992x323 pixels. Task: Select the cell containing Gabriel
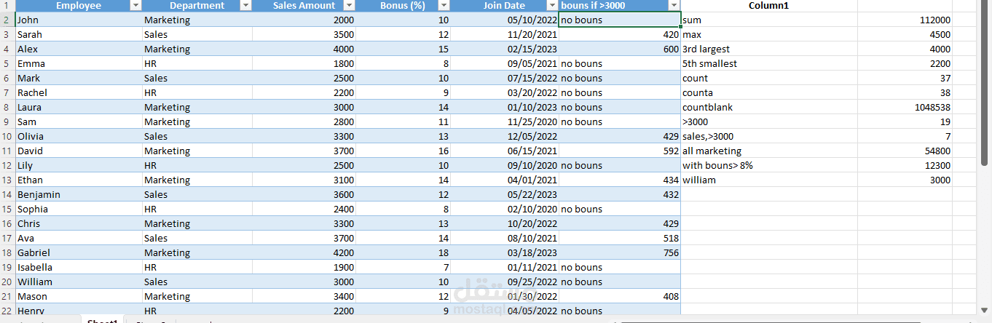[x=79, y=252]
